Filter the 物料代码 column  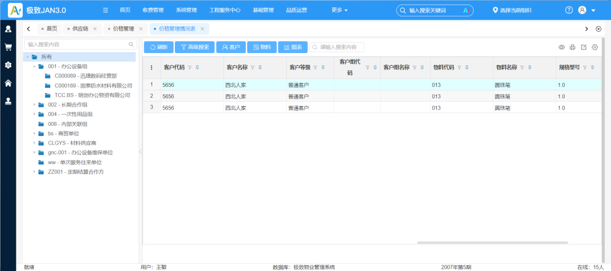pyautogui.click(x=459, y=68)
